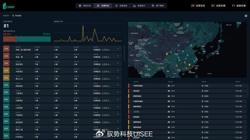Toggle chevron of yellow 2/6 row with 9 vehicles
This screenshot has height=140, width=250.
point(118,78)
